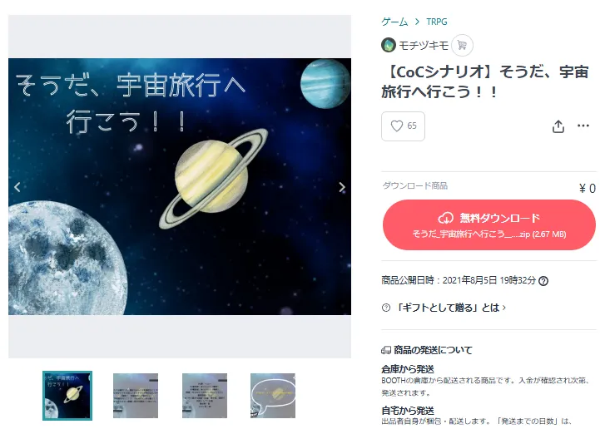Screen dimensions: 600x429
Task: Select the fourth thumbnail with speech bubble
Action: [273, 396]
